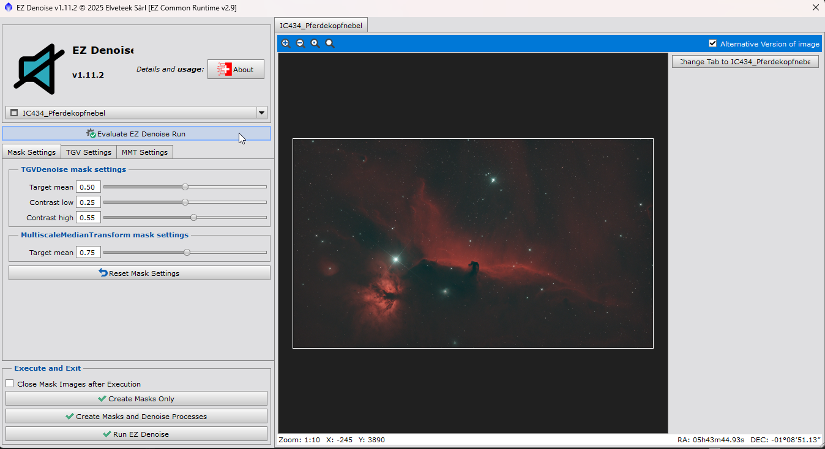Viewport: 825px width, 449px height.
Task: Close the EZ Denoise window
Action: (x=815, y=8)
